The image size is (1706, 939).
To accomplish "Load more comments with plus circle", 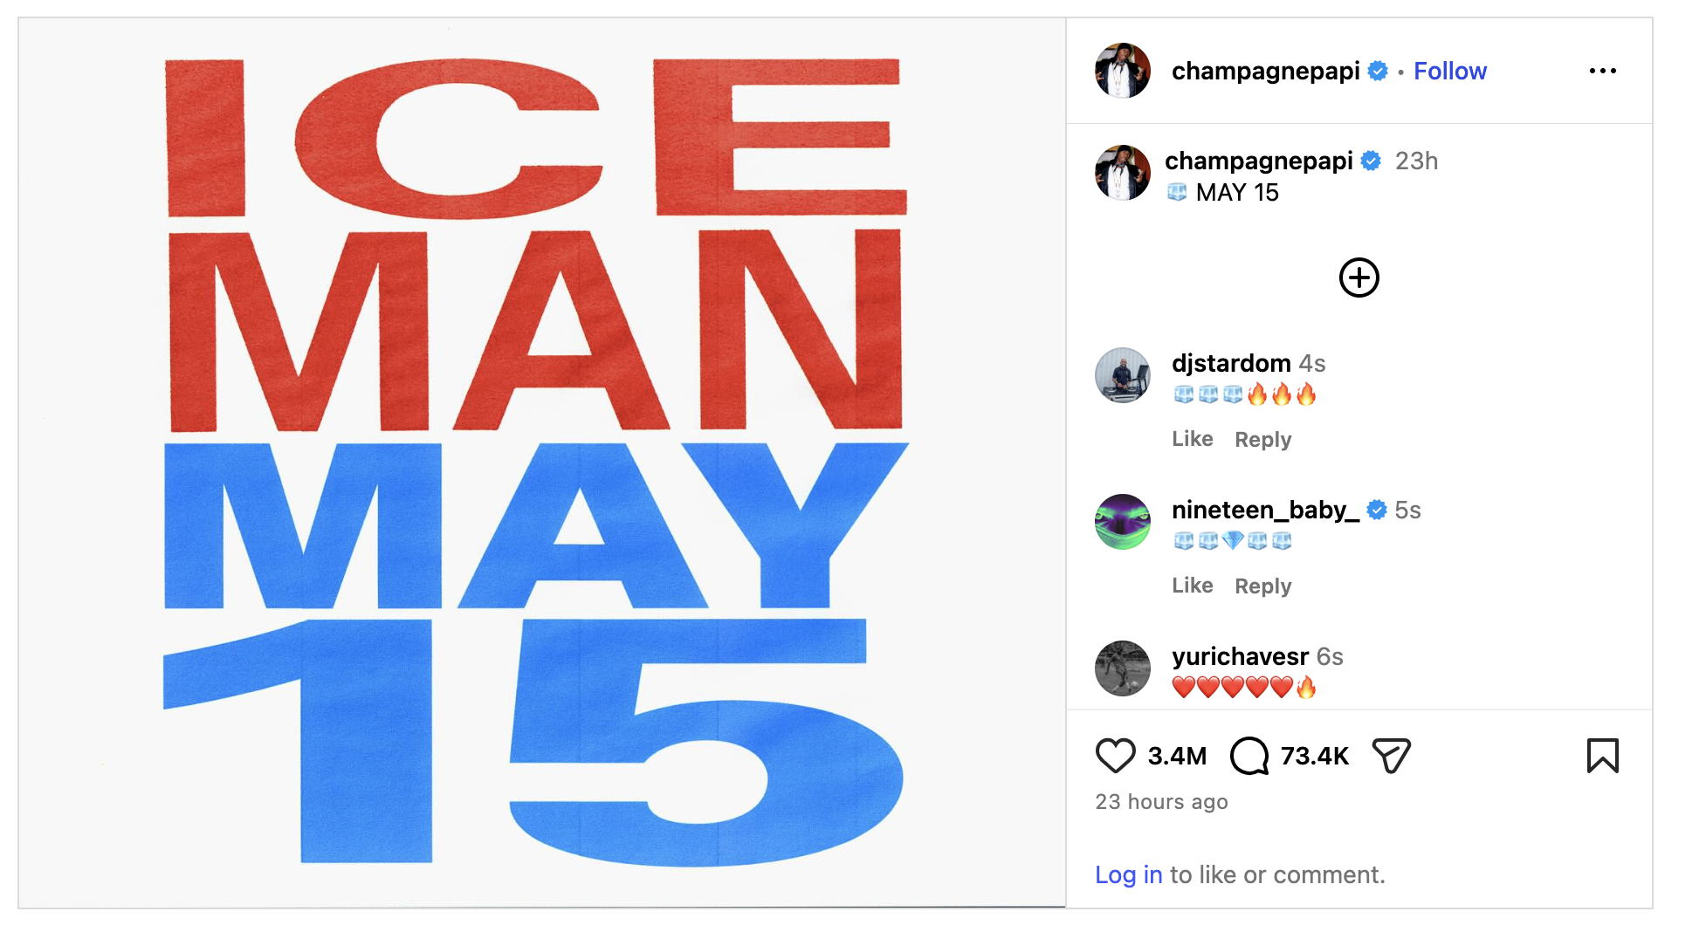I will (x=1359, y=278).
